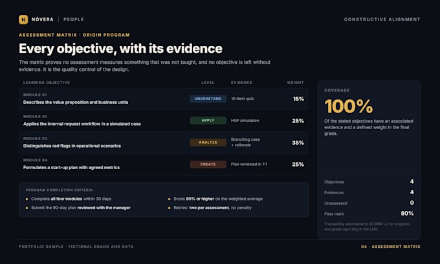Image resolution: width=440 pixels, height=264 pixels.
Task: Click the Nóvera N logo icon
Action: 23,19
